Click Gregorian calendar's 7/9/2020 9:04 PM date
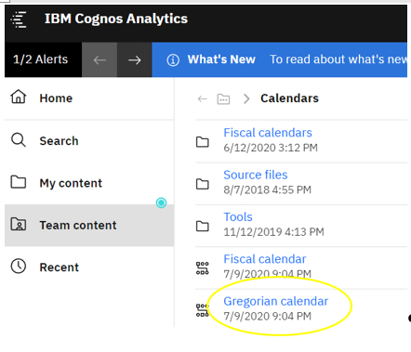 coord(268,316)
